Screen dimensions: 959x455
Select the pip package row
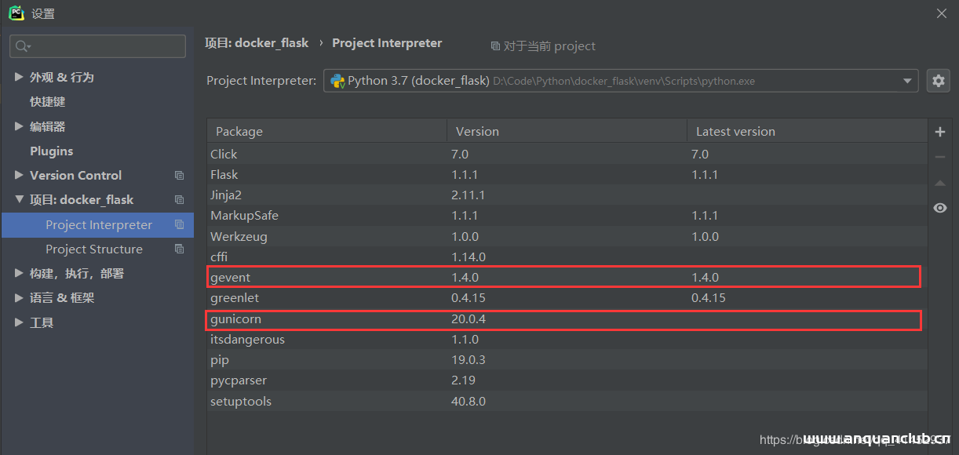(x=567, y=360)
